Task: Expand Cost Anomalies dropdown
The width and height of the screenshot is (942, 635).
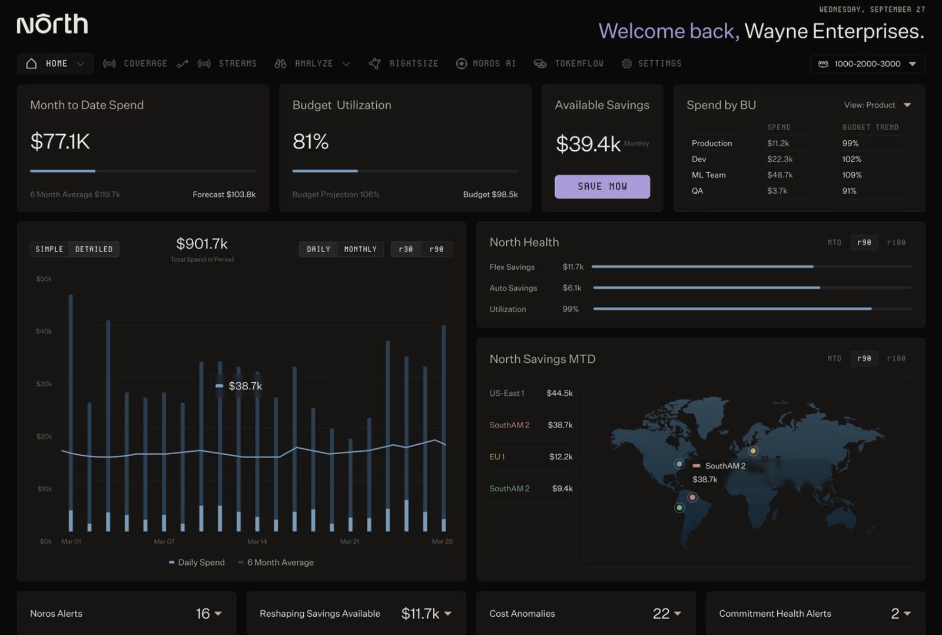Action: tap(678, 614)
